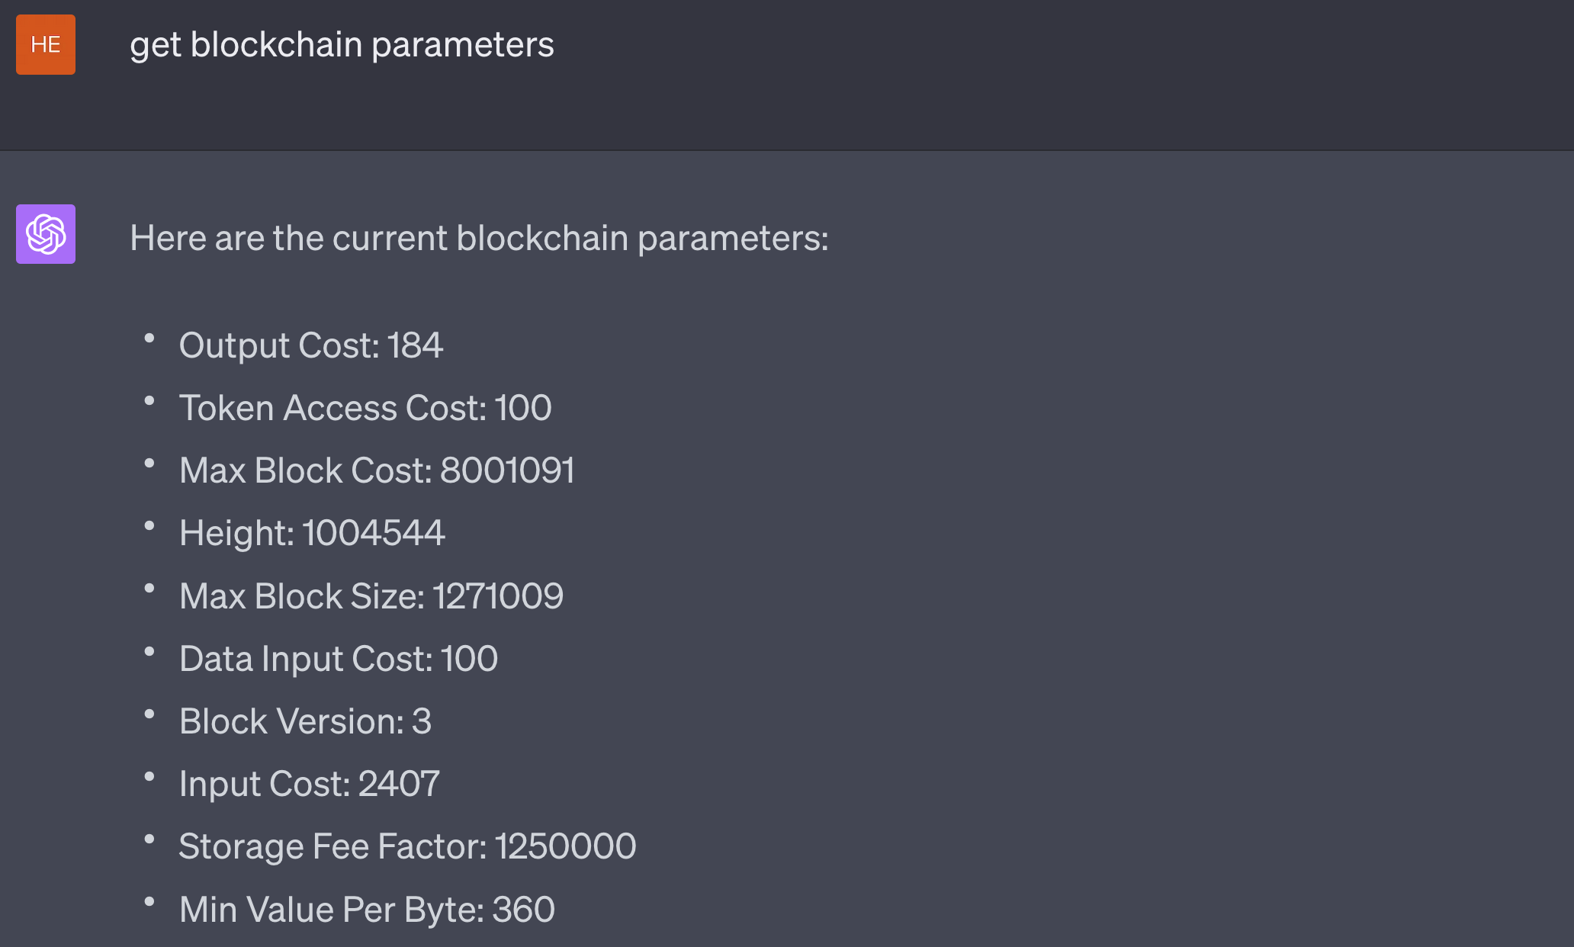Select the "Token Access Cost" label
Screen dimensions: 1574x947
click(332, 408)
